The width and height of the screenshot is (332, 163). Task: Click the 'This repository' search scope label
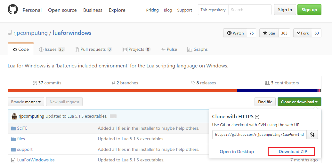(x=213, y=10)
